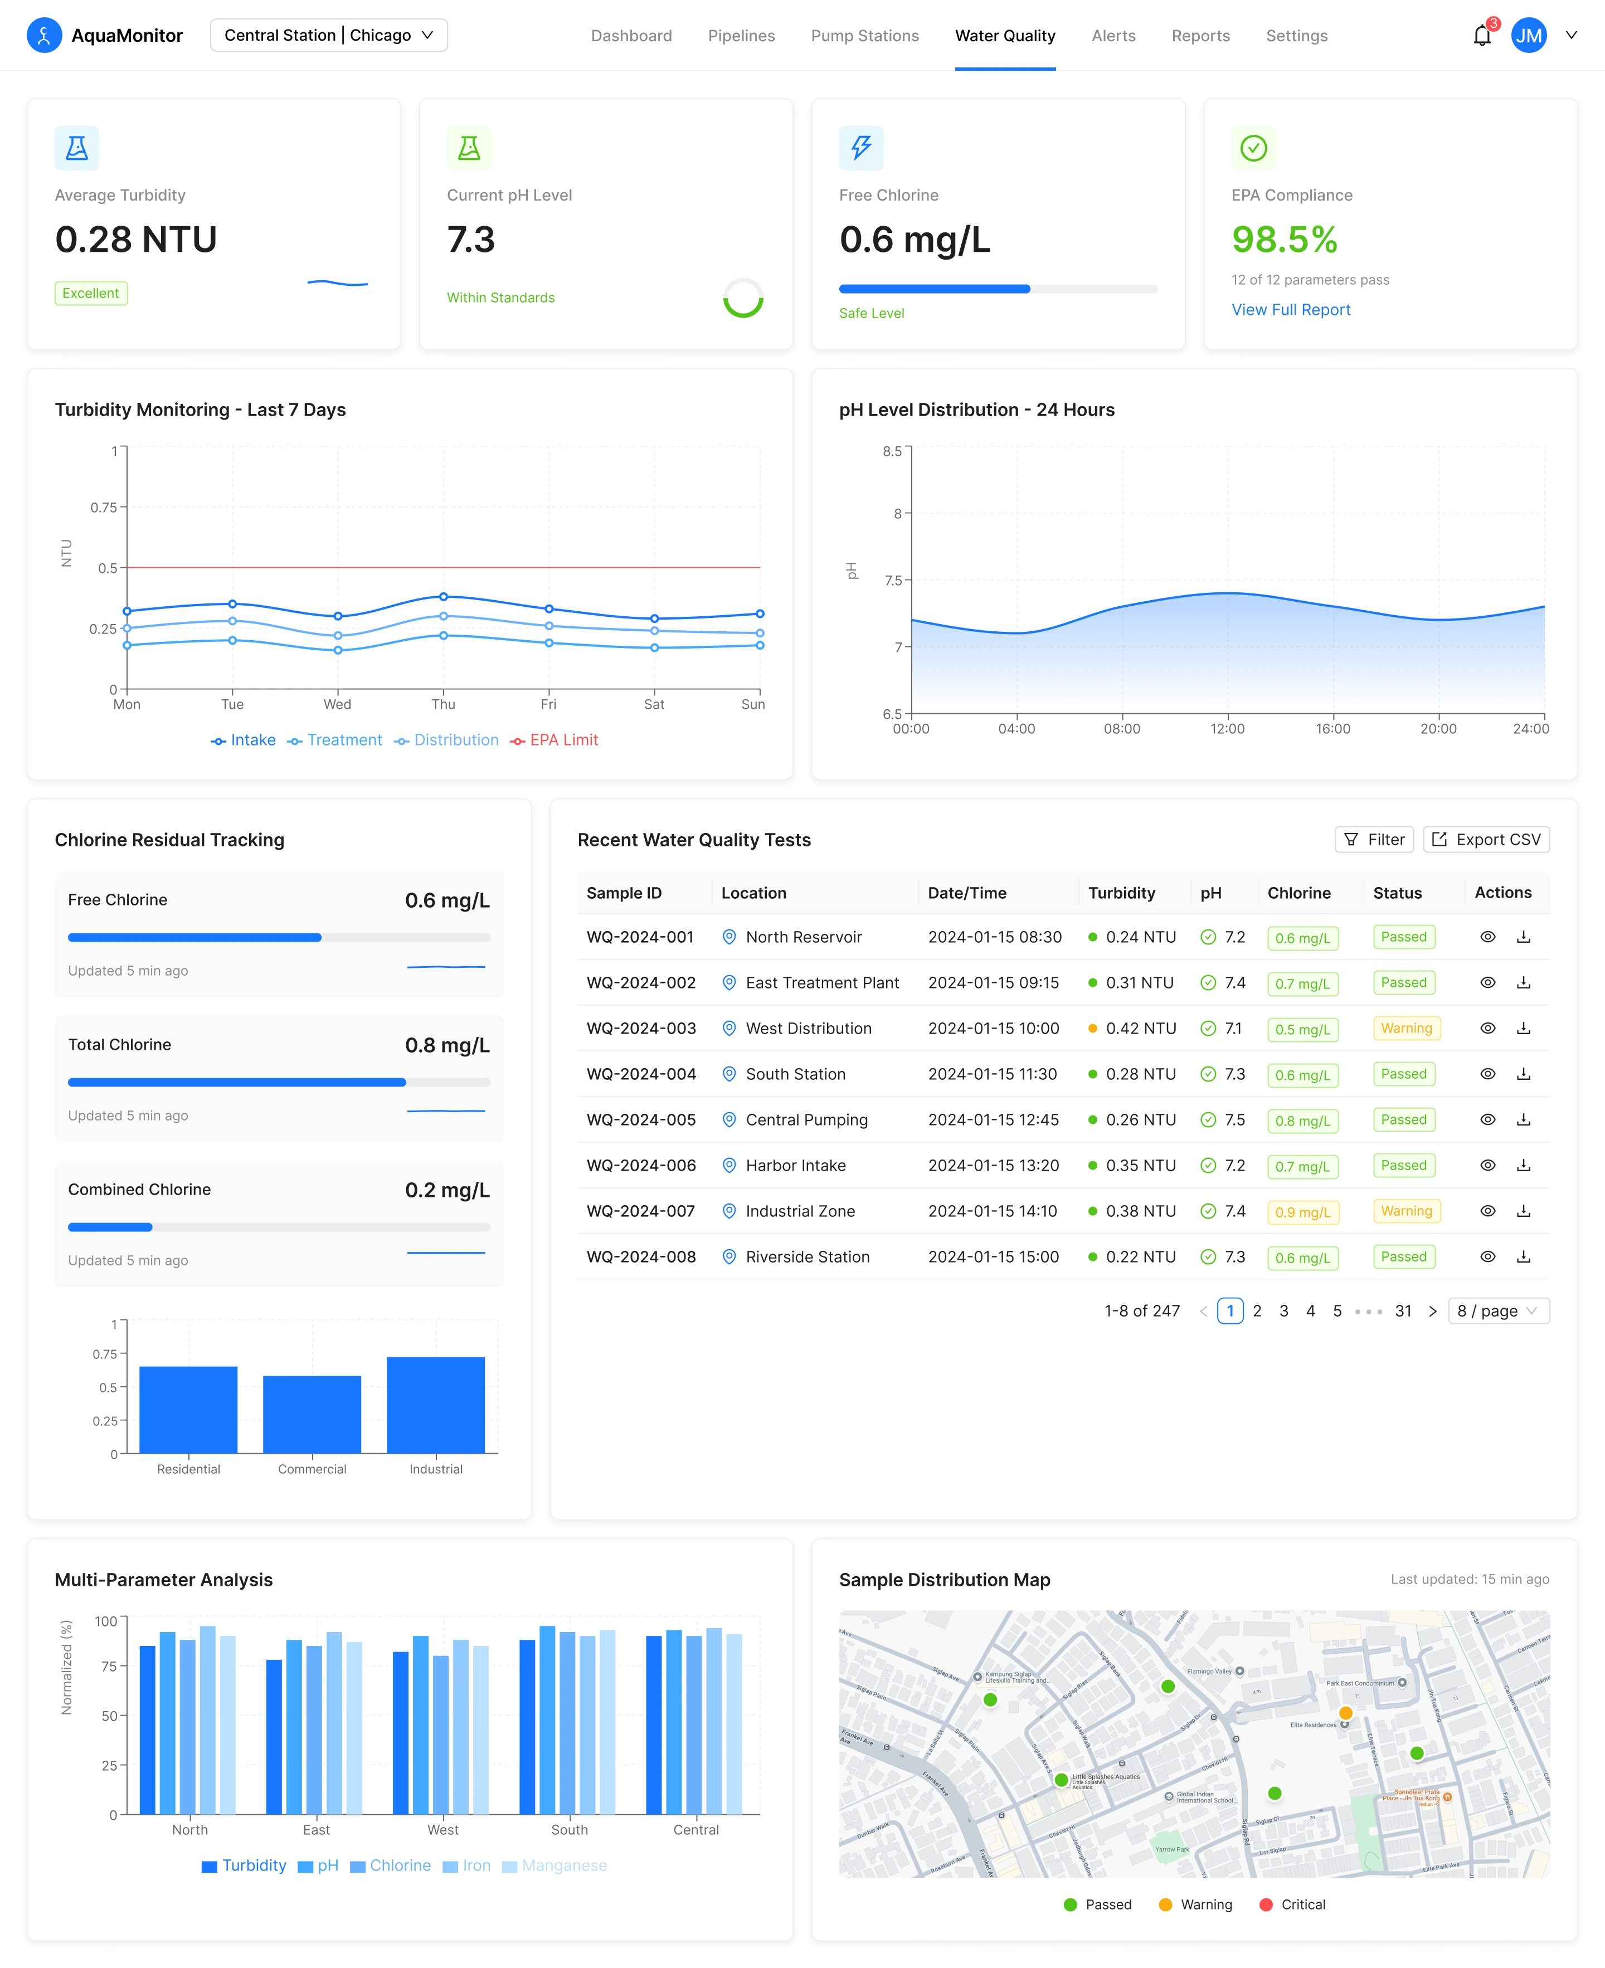This screenshot has height=1968, width=1605.
Task: Click the Total Chlorine progress bar
Action: point(278,1083)
